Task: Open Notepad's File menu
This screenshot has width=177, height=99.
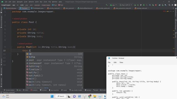Action: click(x=109, y=62)
